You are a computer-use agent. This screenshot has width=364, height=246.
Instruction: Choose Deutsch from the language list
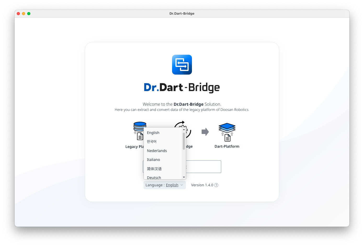point(154,177)
